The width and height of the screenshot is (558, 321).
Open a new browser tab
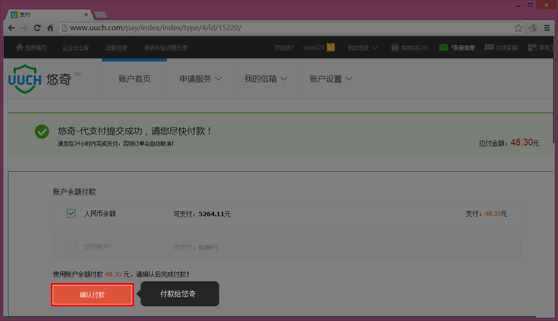(x=101, y=15)
